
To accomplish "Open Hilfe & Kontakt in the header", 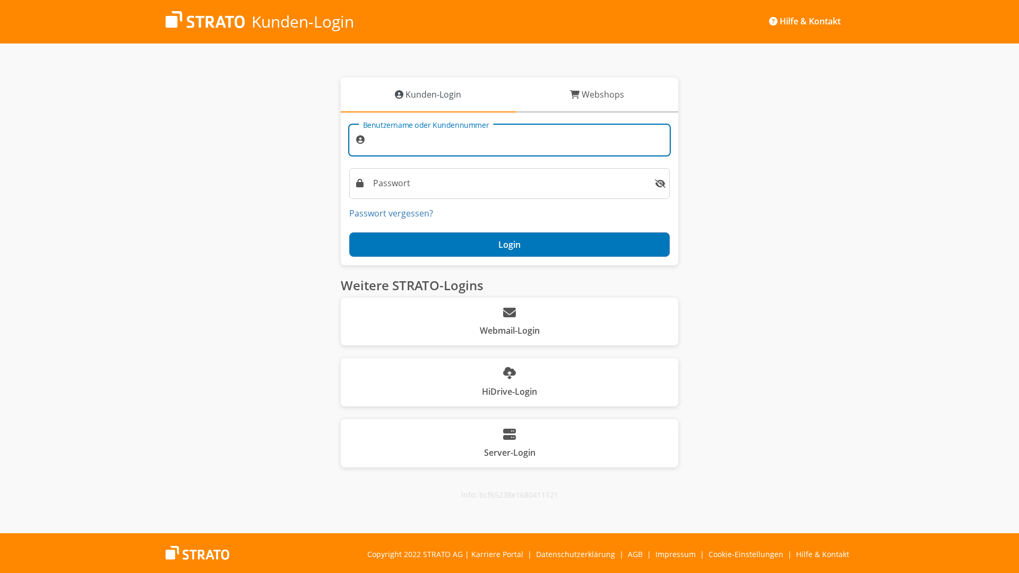I will [x=805, y=21].
